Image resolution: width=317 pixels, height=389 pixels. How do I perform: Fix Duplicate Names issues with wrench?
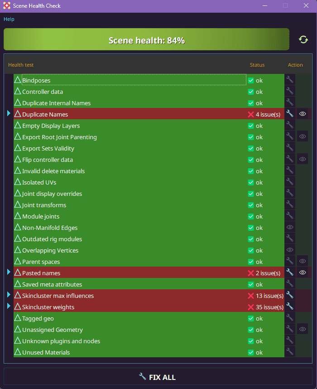pos(290,114)
